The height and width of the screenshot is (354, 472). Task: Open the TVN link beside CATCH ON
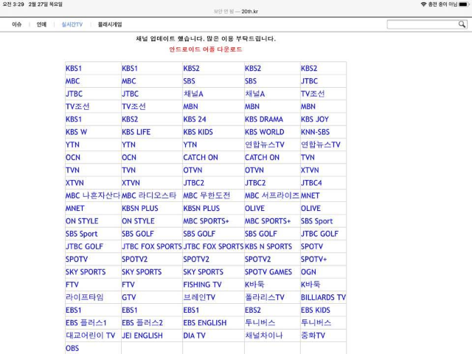point(308,157)
